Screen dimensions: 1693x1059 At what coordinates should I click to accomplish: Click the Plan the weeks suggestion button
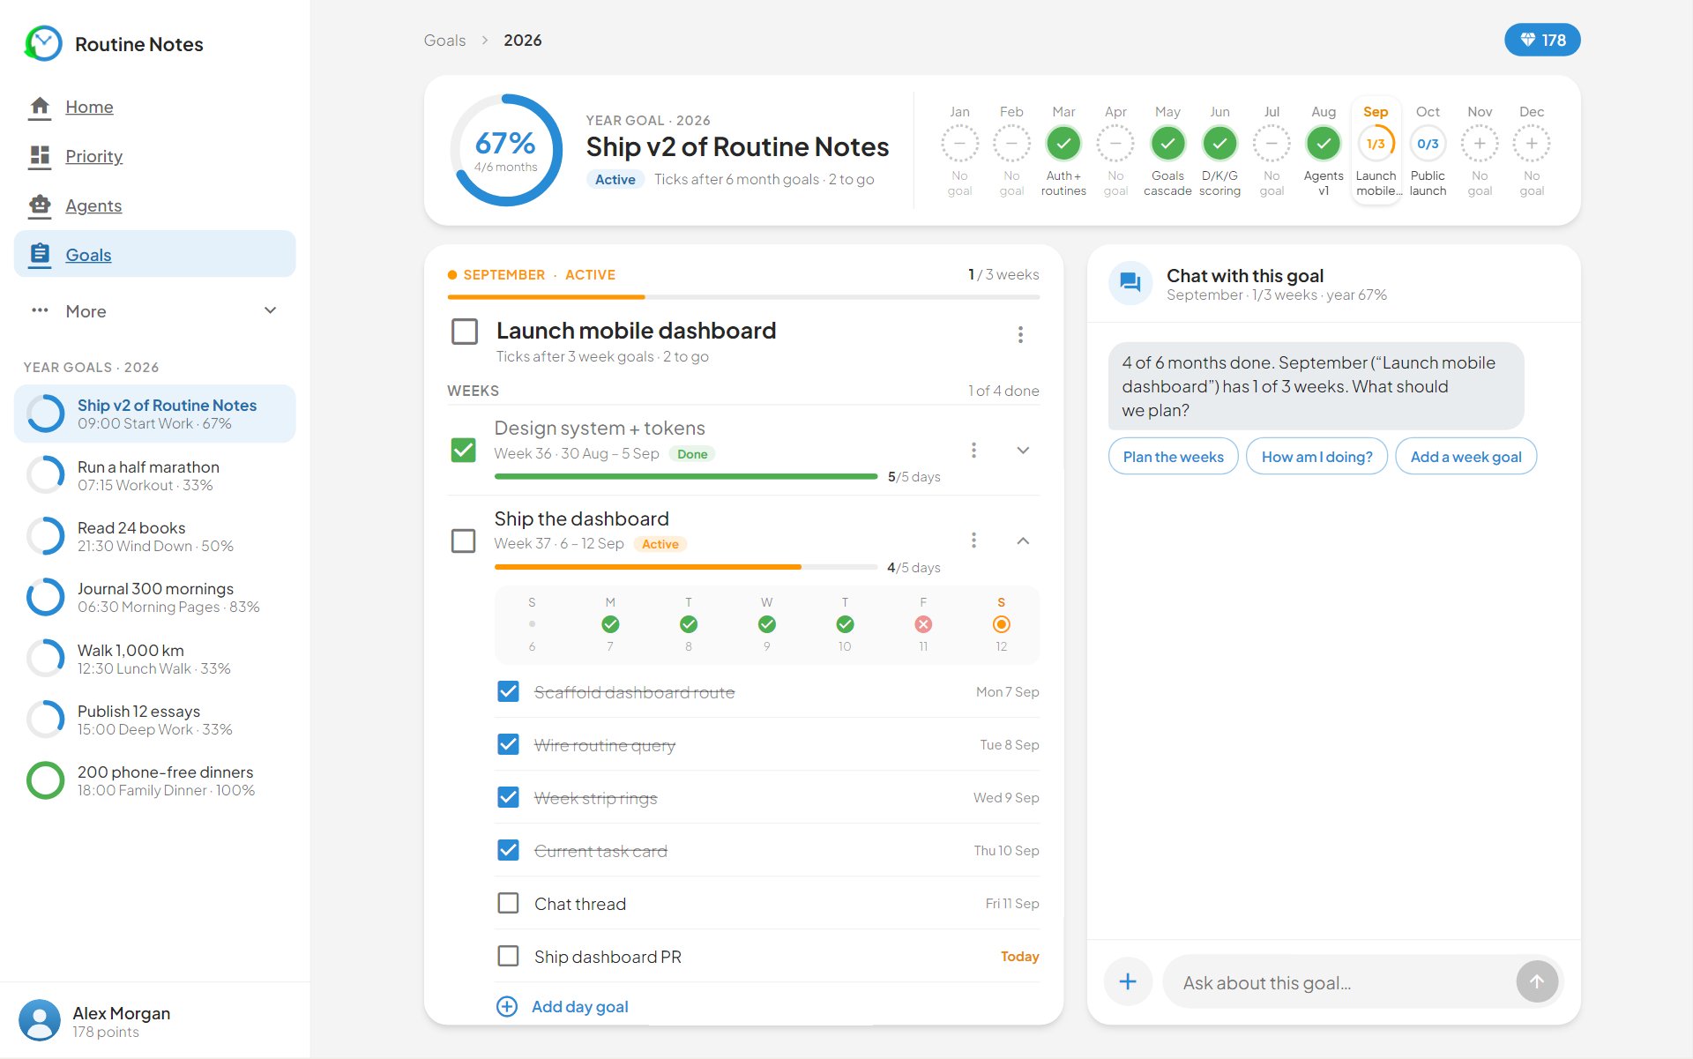click(1173, 457)
